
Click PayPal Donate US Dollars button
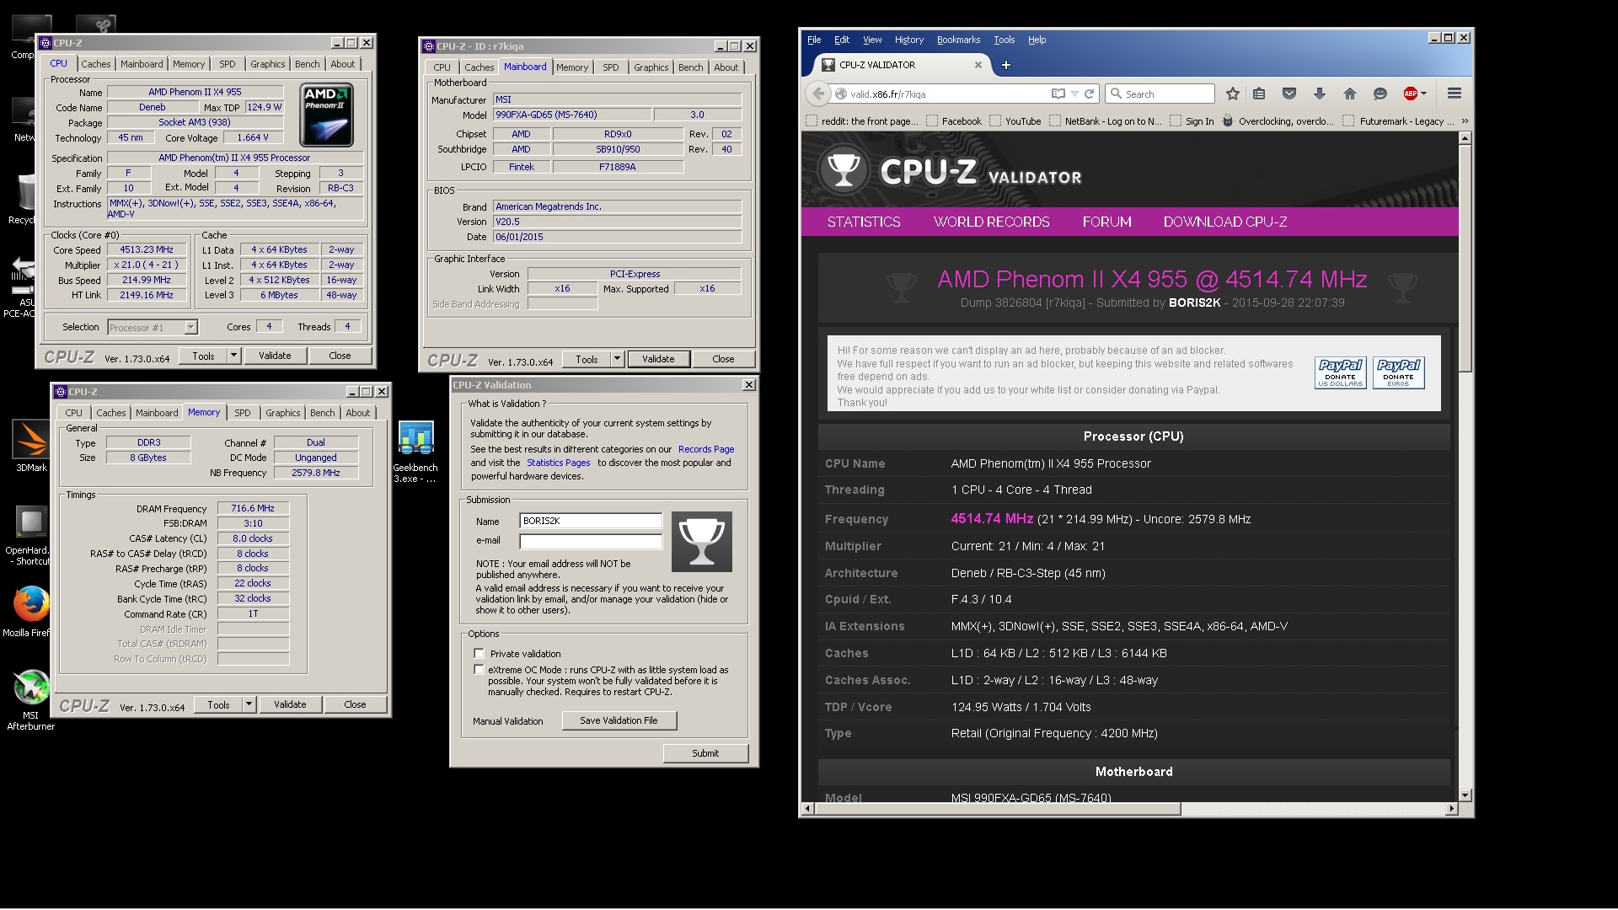point(1340,372)
